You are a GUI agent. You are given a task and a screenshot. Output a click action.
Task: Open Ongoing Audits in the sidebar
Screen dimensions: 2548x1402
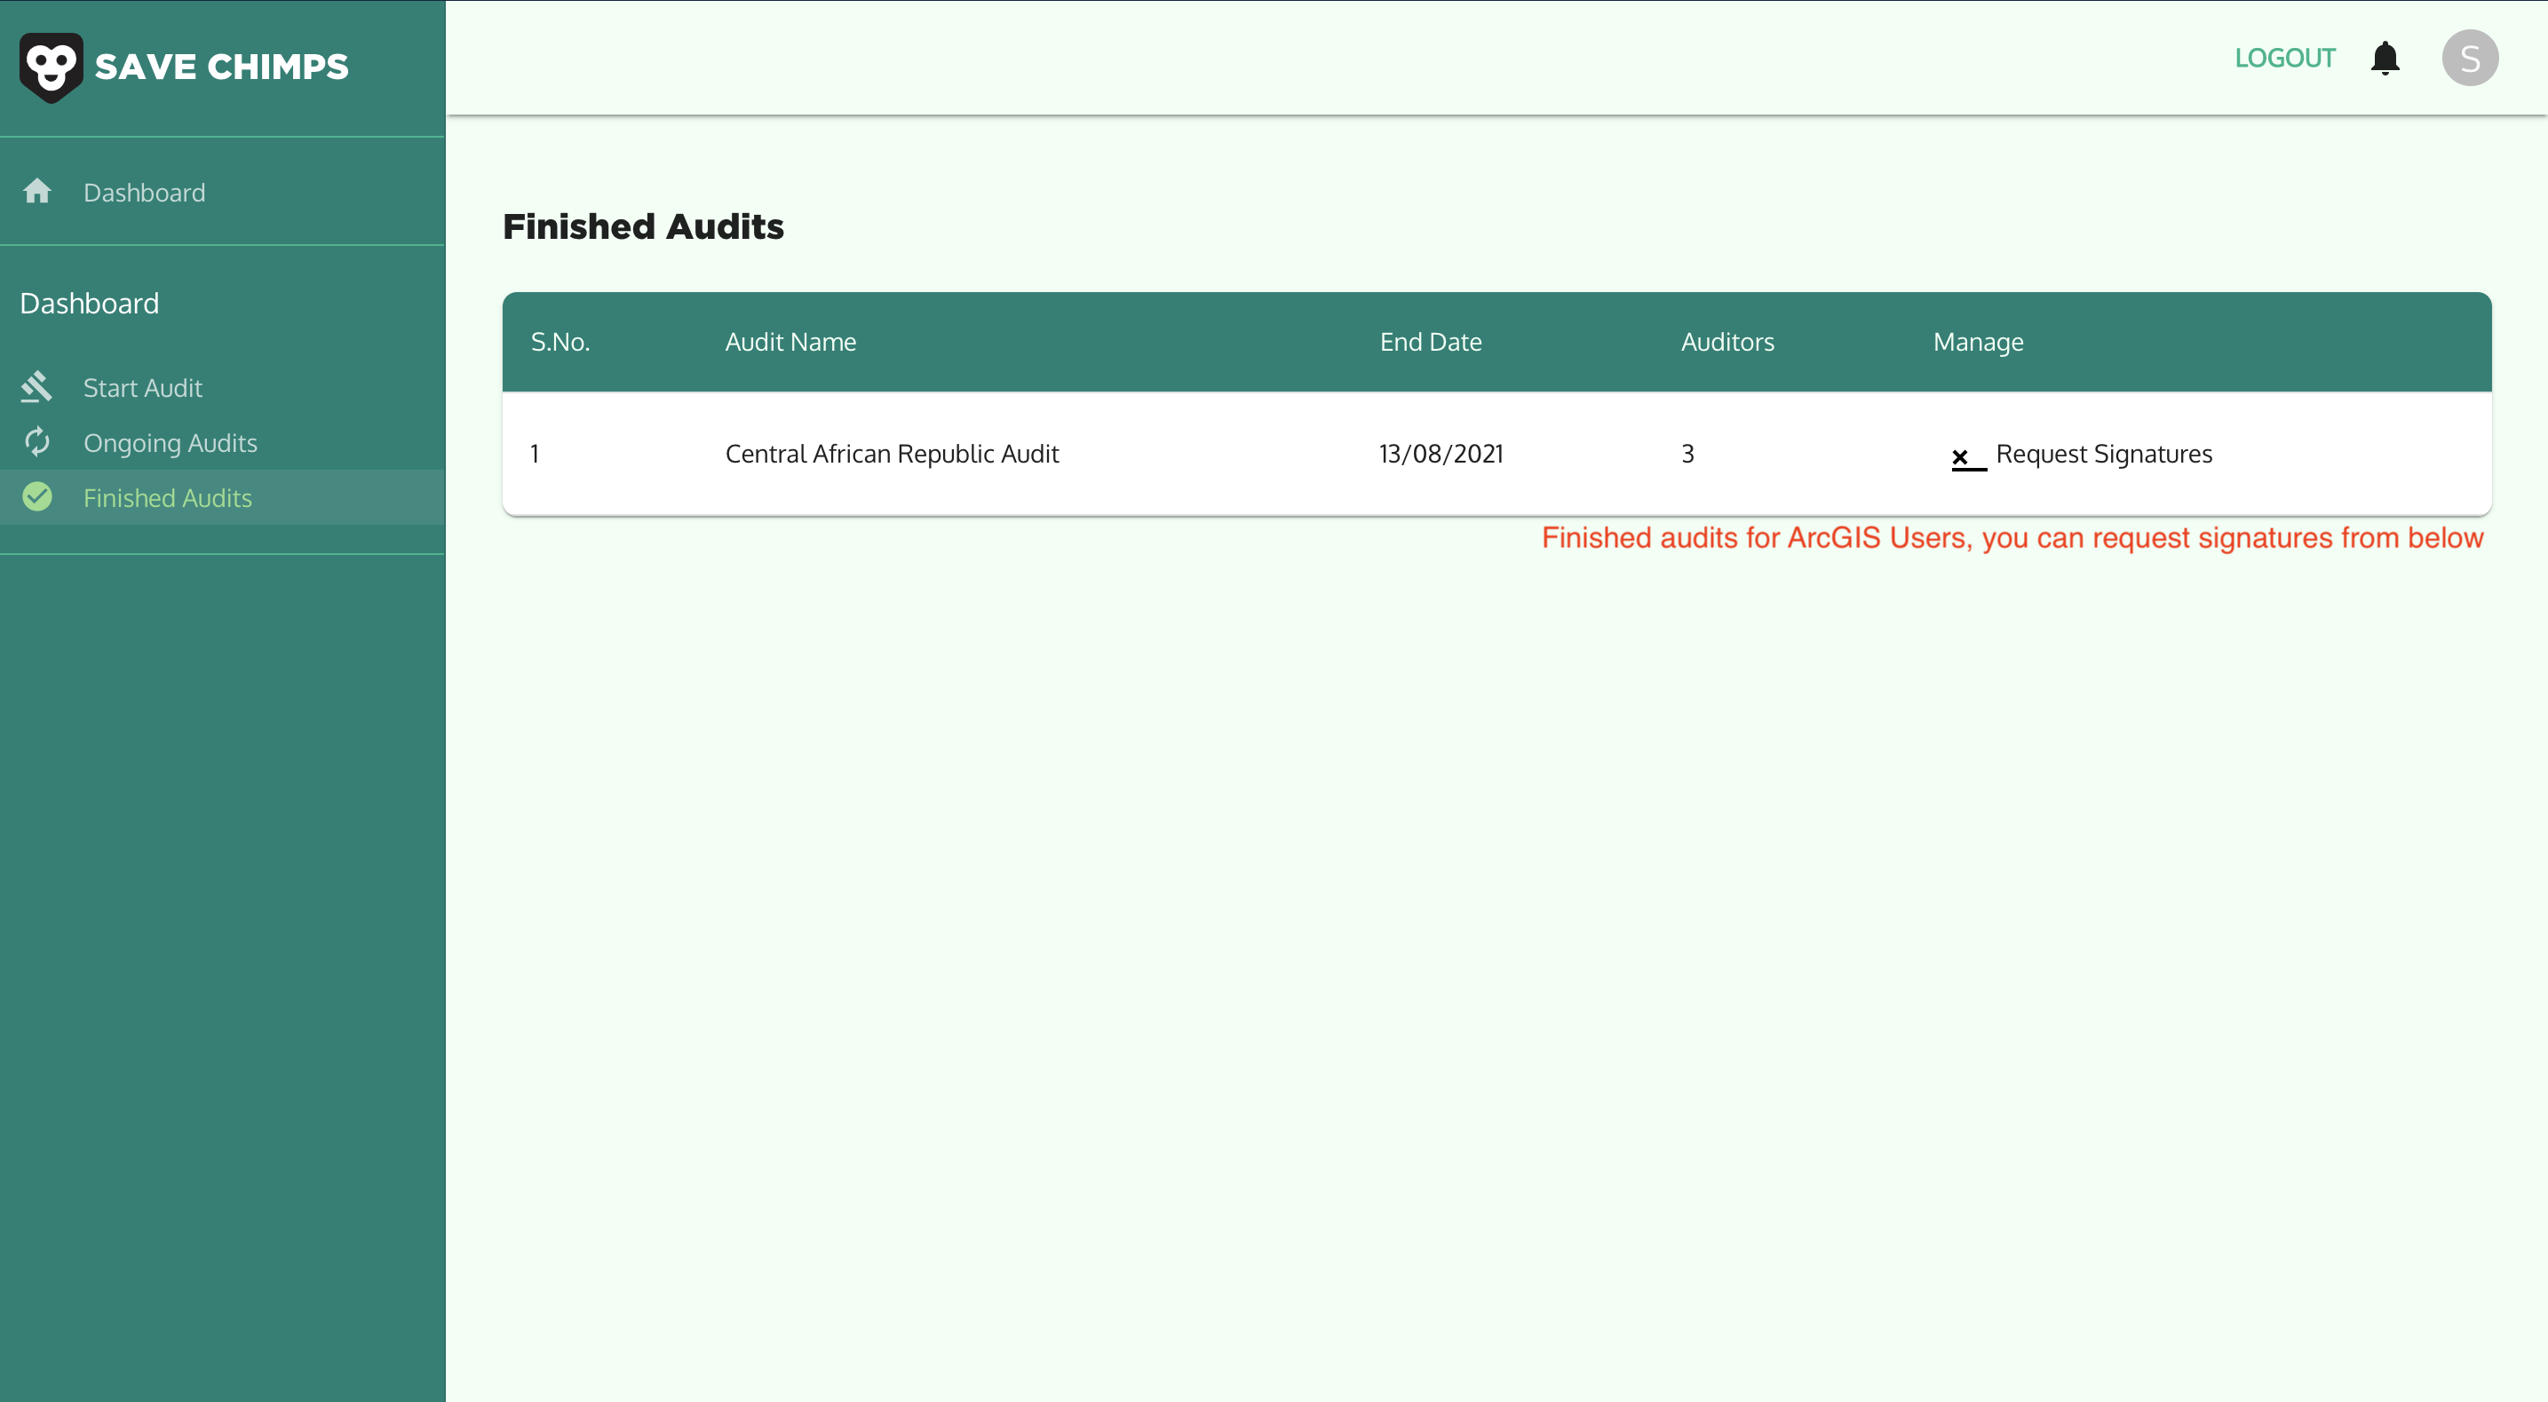171,443
